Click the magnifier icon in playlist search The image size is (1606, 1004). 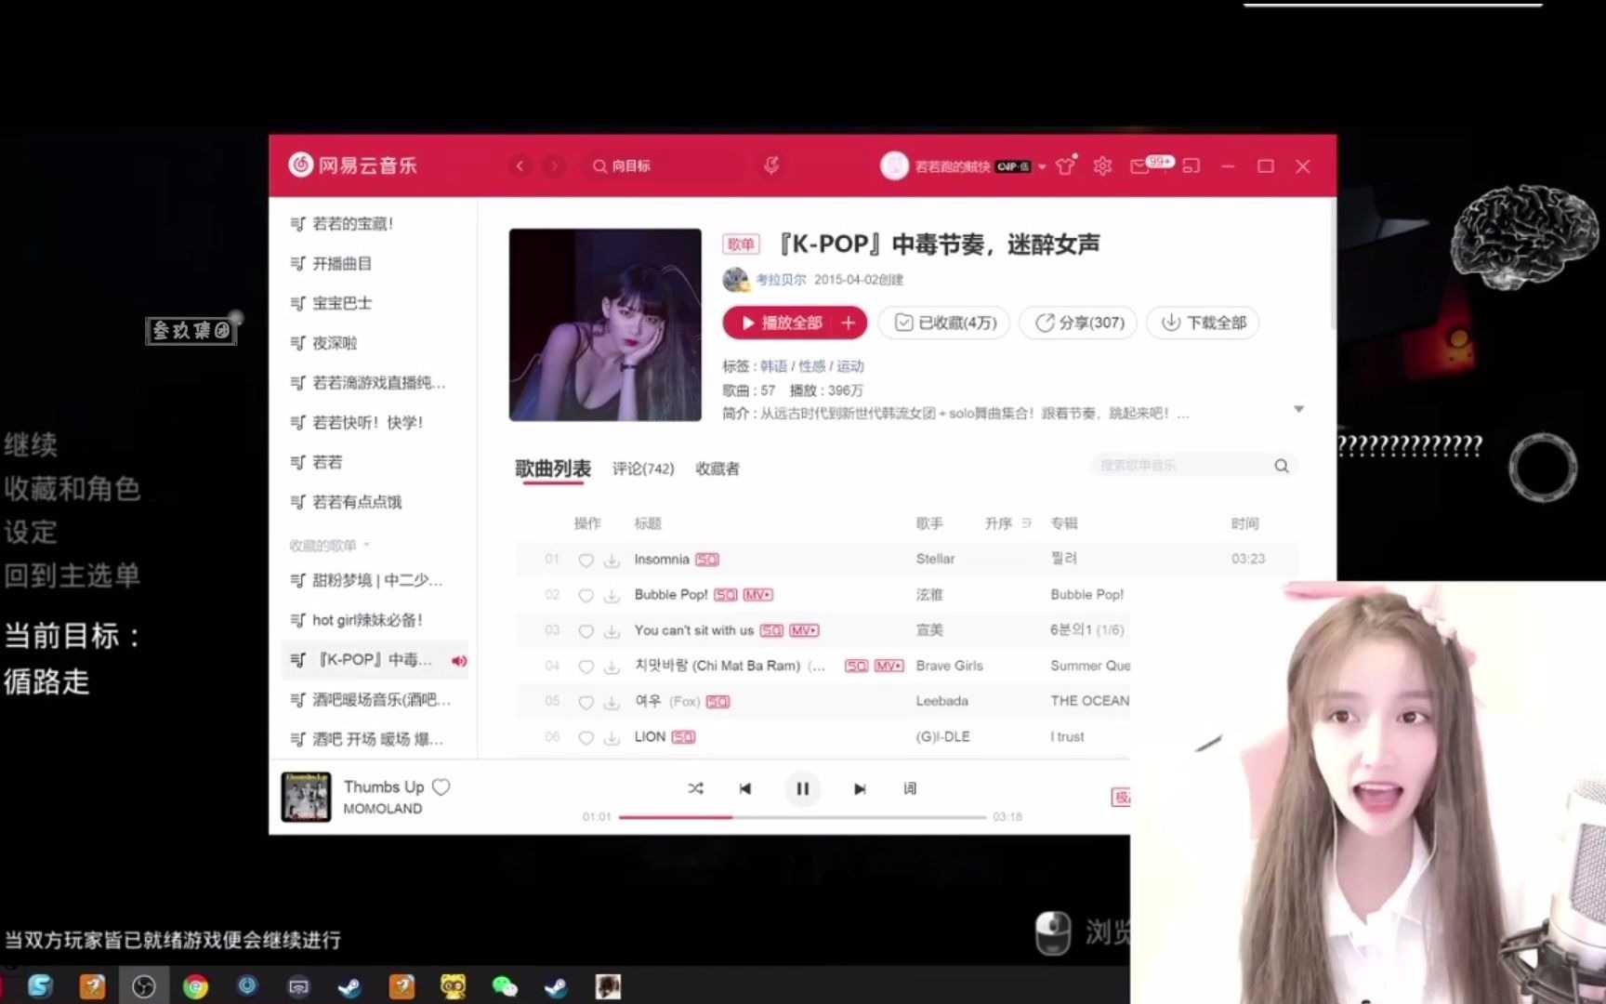(1282, 466)
